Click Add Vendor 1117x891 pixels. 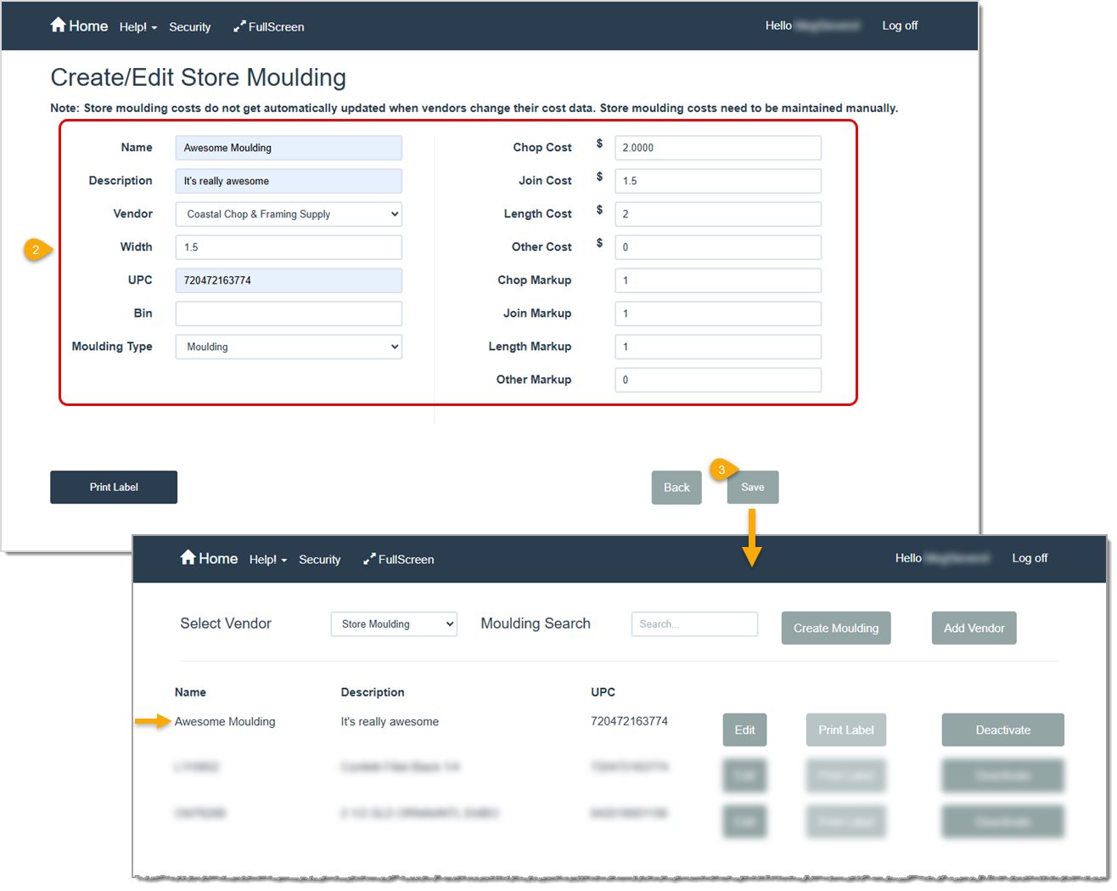point(974,628)
